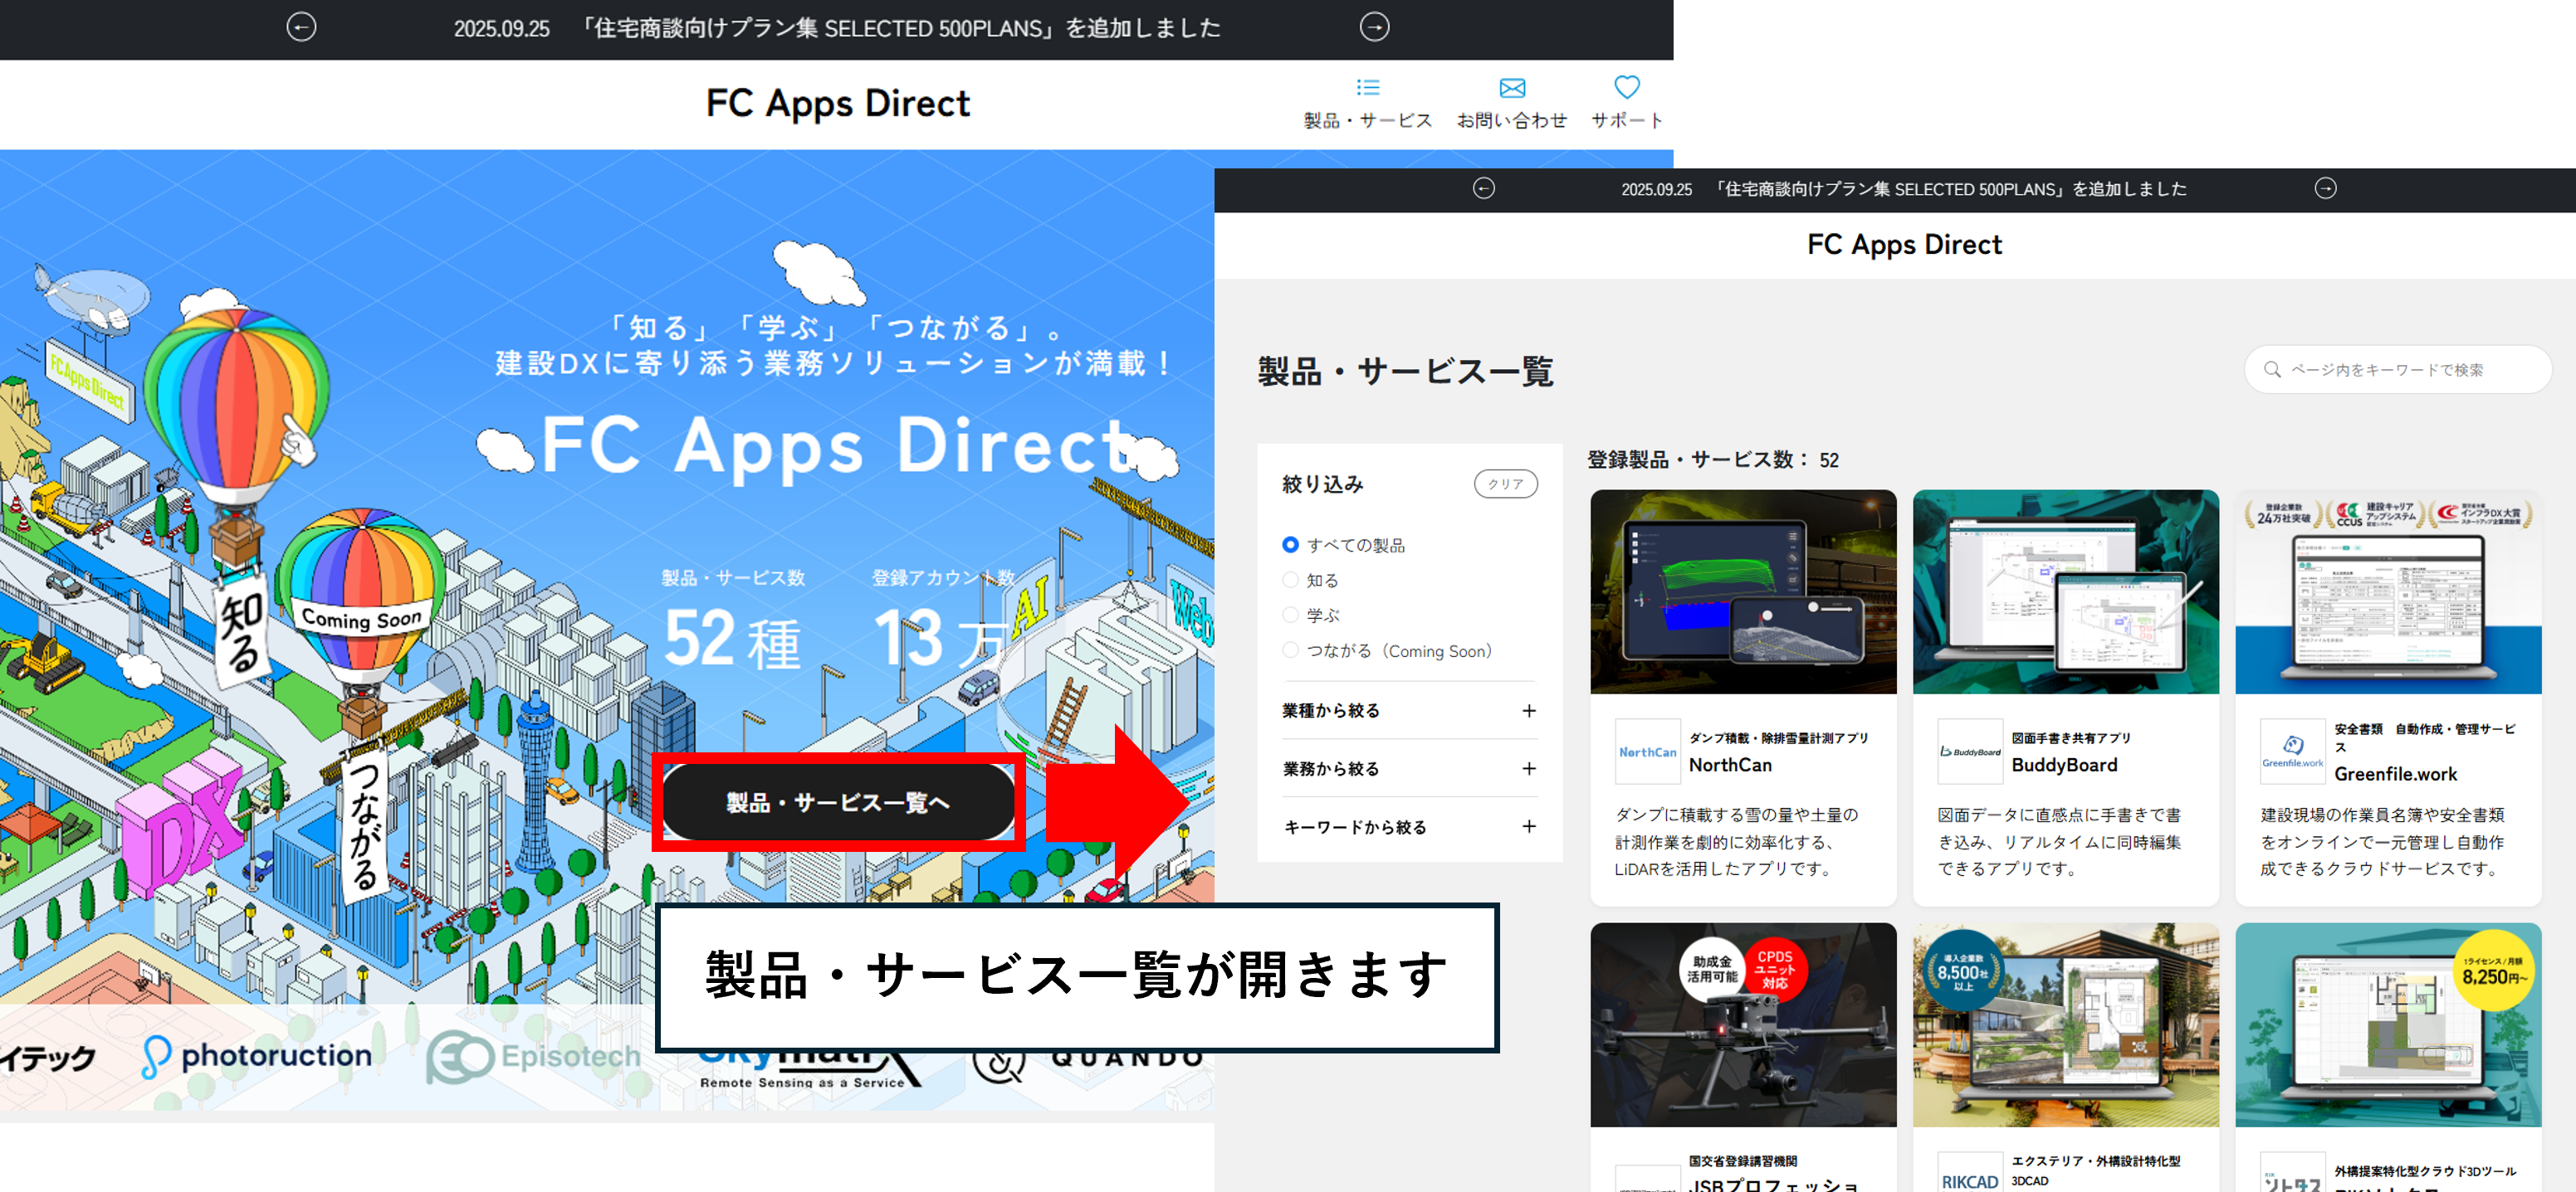The height and width of the screenshot is (1192, 2576).
Task: Click right arrow in top-left news banner
Action: pos(1374,27)
